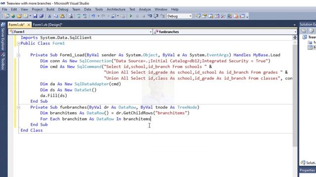This screenshot has width=316, height=177.
Task: Open the File menu
Action: point(4,9)
